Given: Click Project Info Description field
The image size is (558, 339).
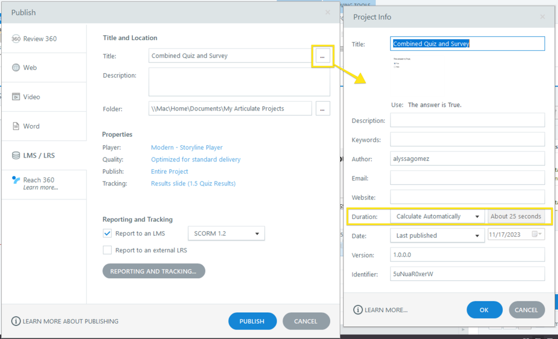Looking at the screenshot, I should point(468,120).
